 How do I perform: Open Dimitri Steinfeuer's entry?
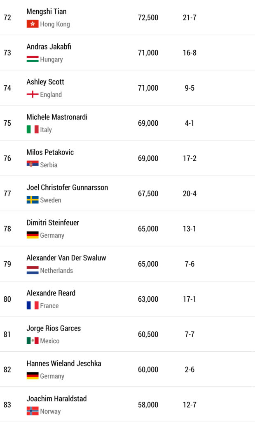(x=53, y=223)
